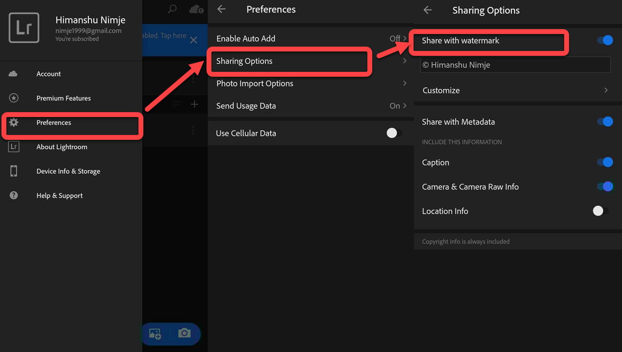Tap the cloud sync status icon
The width and height of the screenshot is (622, 352).
tap(196, 9)
